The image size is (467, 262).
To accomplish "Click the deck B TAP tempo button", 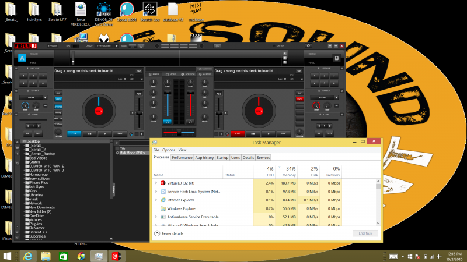I will pos(299,71).
